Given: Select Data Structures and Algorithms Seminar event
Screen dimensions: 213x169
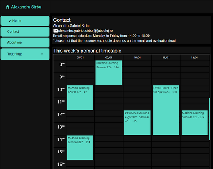Looking at the screenshot, I should [x=138, y=122].
